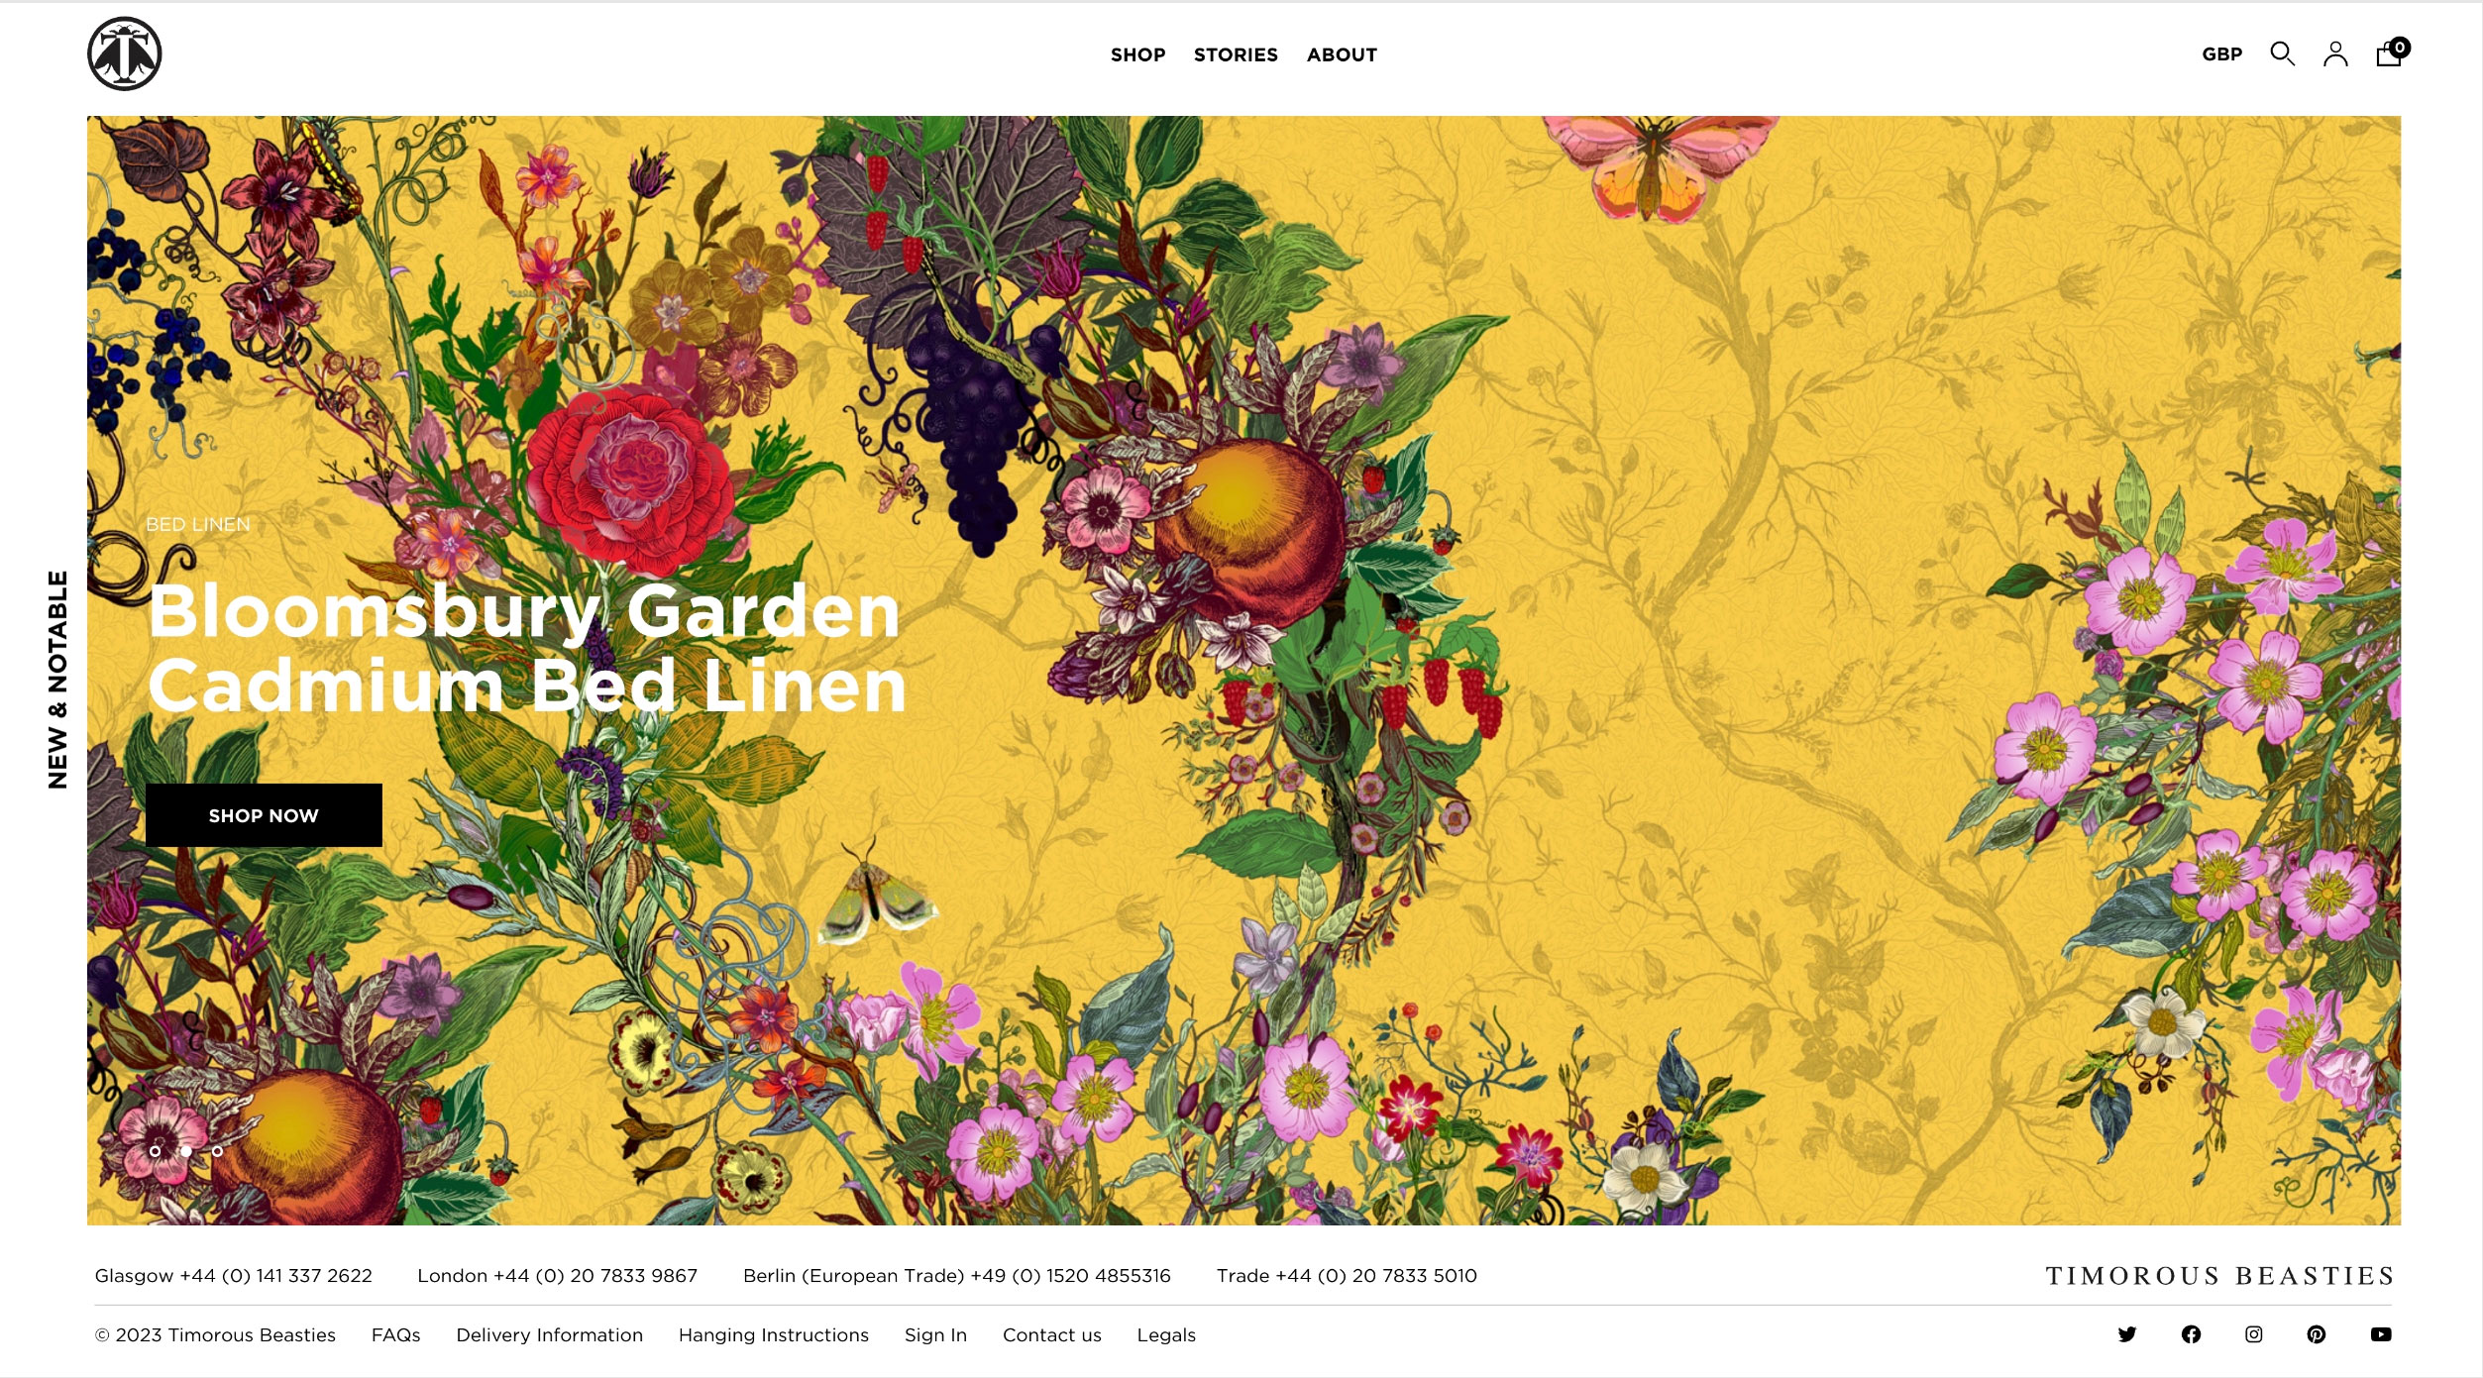
Task: Open the user account icon
Action: coord(2335,54)
